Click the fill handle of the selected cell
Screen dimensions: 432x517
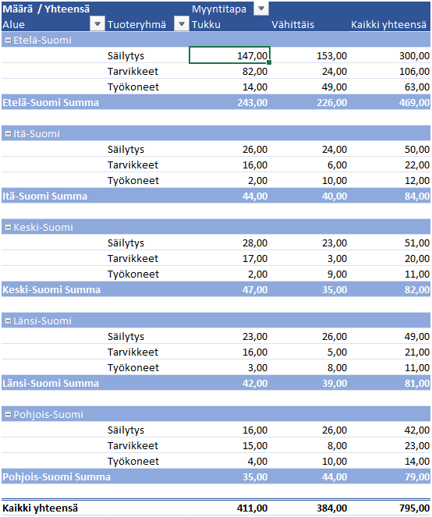[269, 62]
